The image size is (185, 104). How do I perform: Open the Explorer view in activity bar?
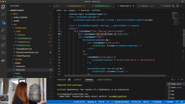[3, 7]
